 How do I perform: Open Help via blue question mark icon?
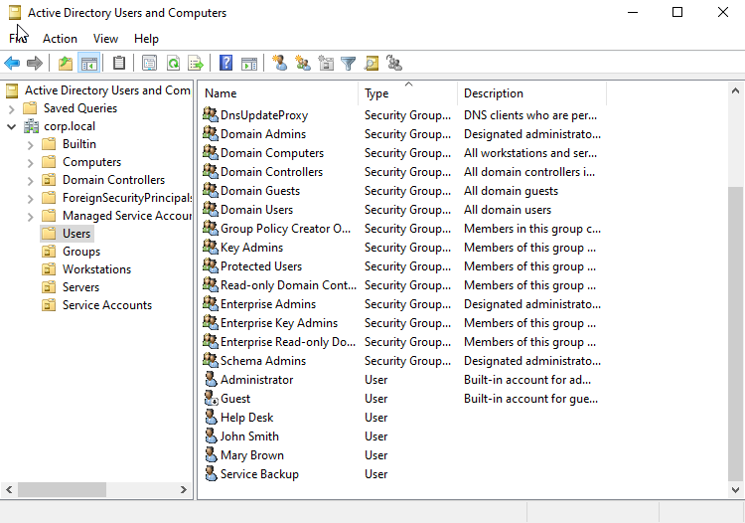(x=226, y=63)
